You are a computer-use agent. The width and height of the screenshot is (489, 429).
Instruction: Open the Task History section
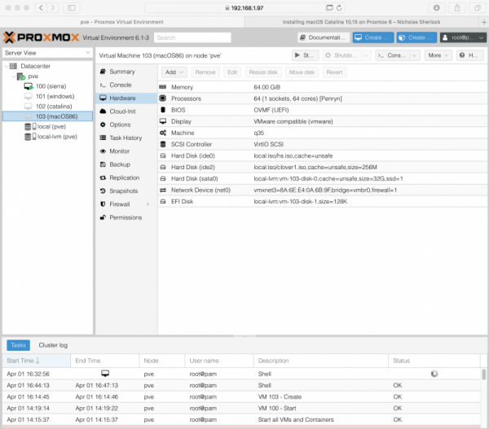pos(125,138)
